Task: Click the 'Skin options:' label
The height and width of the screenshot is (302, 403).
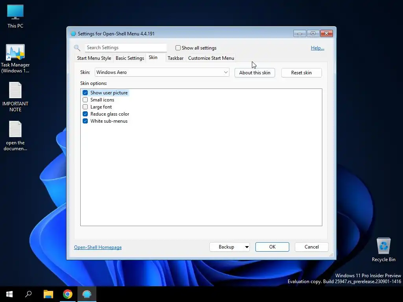Action: click(94, 83)
